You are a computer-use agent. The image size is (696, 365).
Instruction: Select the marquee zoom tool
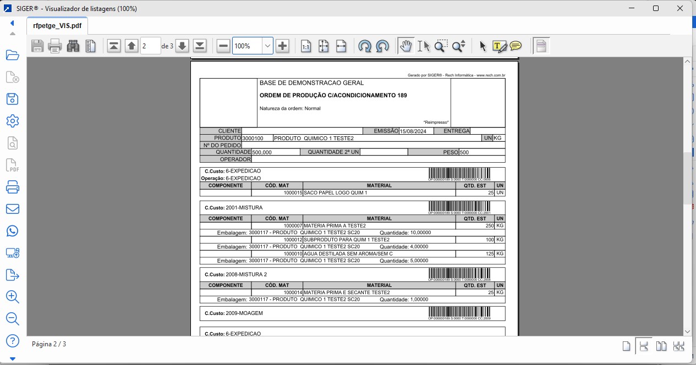point(440,46)
